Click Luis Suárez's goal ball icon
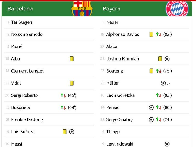The width and height of the screenshot is (196, 147). [72, 132]
